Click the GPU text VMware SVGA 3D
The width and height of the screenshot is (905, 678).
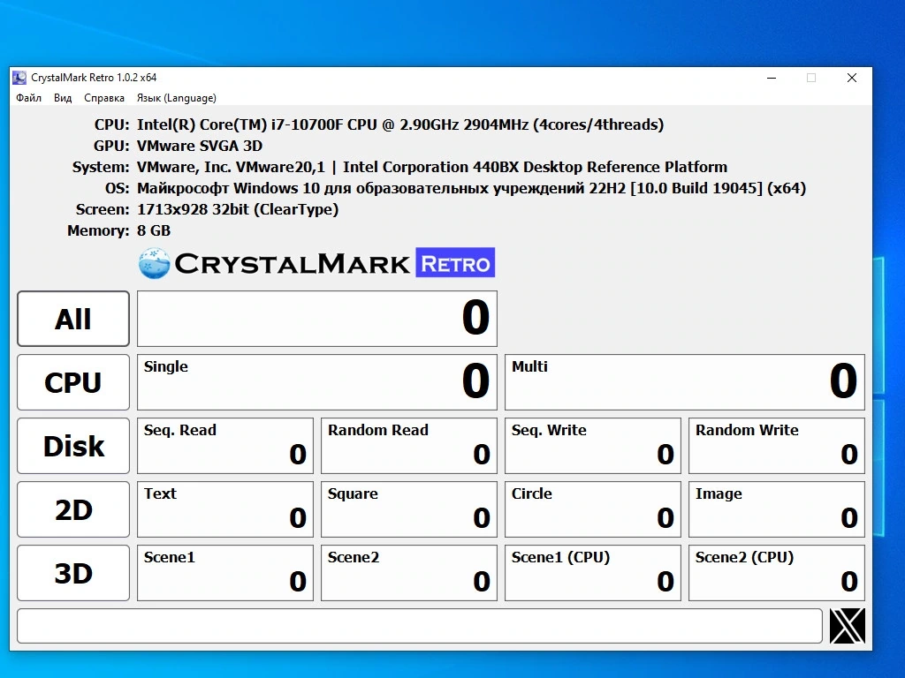200,146
